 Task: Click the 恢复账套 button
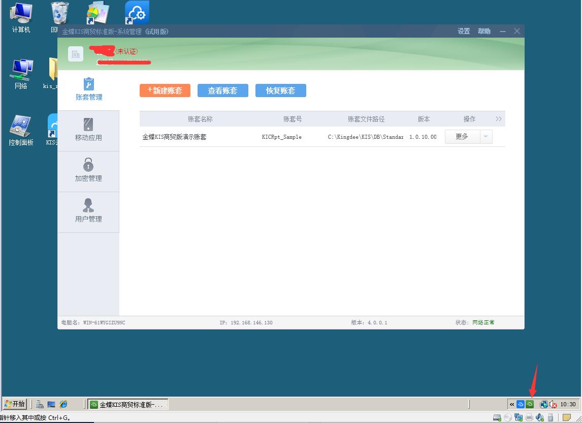click(x=280, y=90)
